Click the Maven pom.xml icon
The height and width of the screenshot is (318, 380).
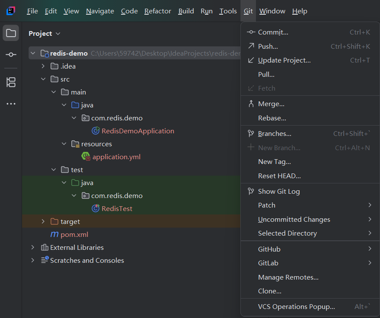click(x=54, y=234)
